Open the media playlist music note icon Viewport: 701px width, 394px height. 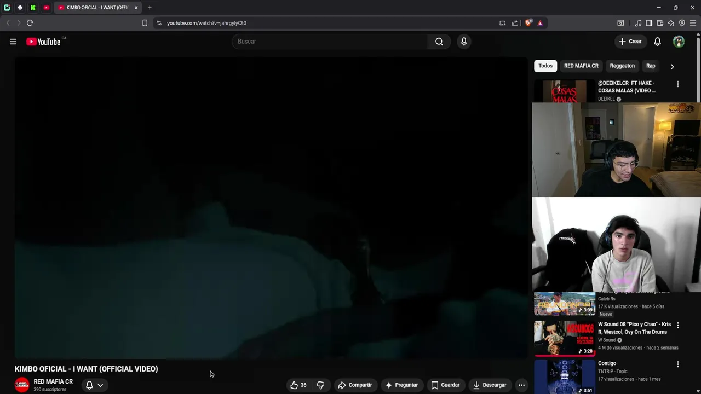(x=638, y=23)
